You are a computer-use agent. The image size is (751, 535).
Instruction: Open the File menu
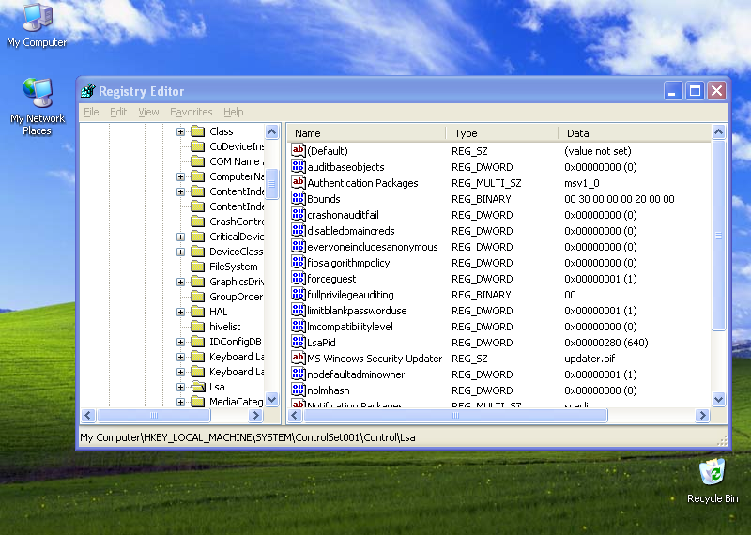(x=91, y=112)
